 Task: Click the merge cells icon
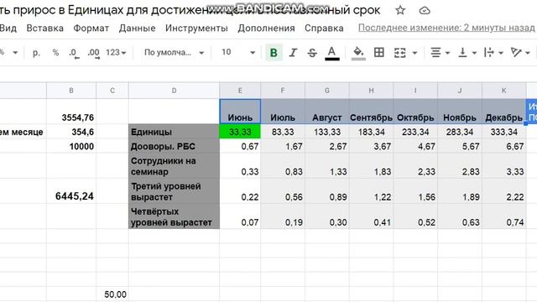coord(399,53)
